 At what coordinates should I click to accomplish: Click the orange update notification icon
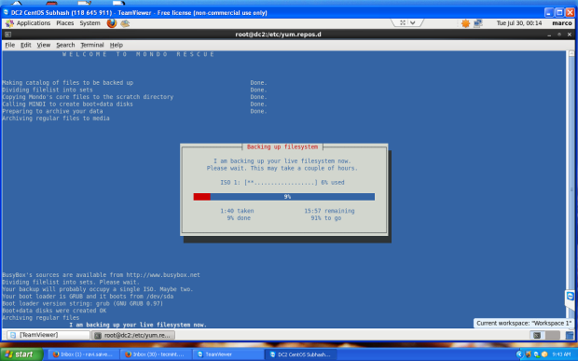(x=465, y=23)
